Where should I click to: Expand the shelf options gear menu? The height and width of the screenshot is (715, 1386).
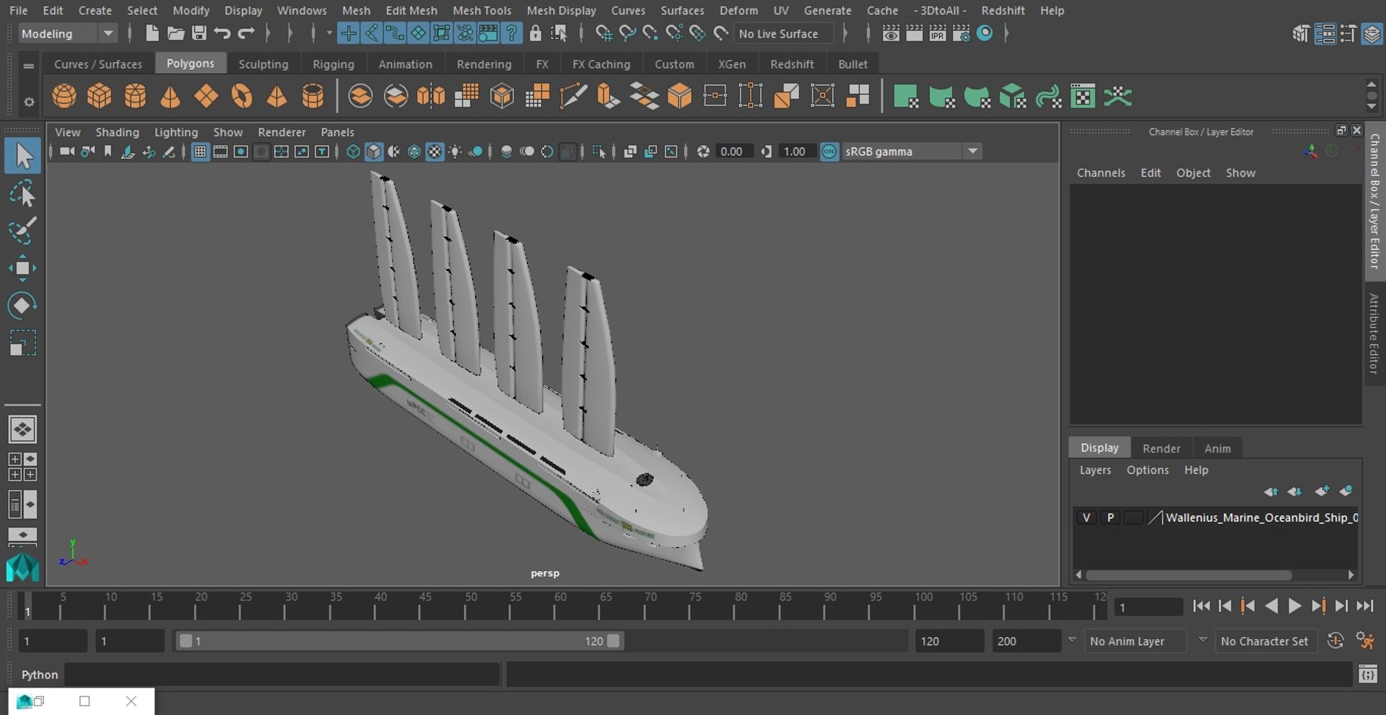tap(29, 102)
